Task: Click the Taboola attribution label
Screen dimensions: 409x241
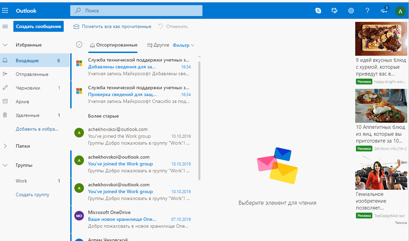Action: tap(401, 223)
